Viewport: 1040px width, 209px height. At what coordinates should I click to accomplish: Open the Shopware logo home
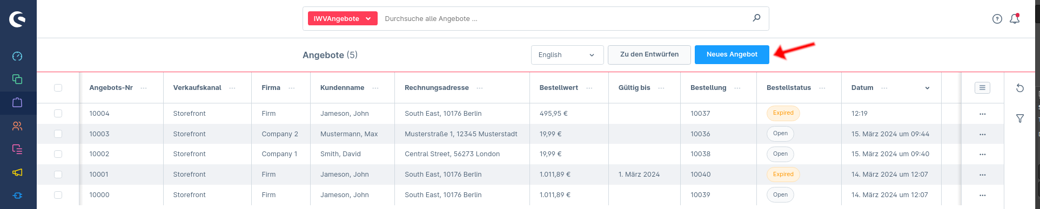(17, 19)
